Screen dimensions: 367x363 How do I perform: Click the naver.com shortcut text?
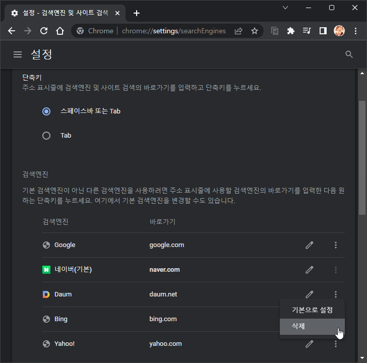pos(164,270)
